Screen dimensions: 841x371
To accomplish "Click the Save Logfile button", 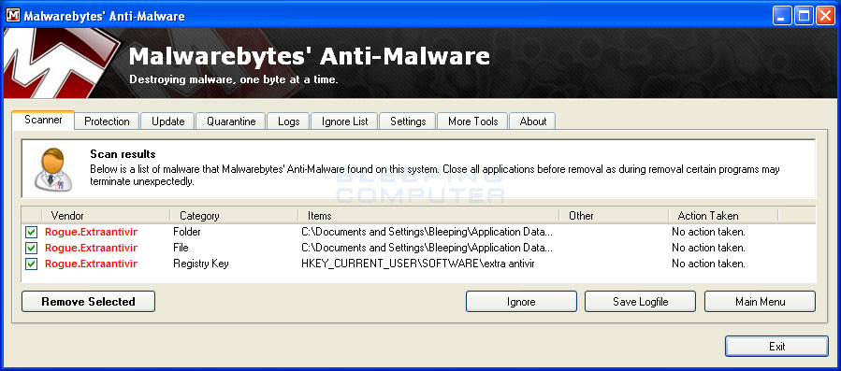I will coord(641,301).
